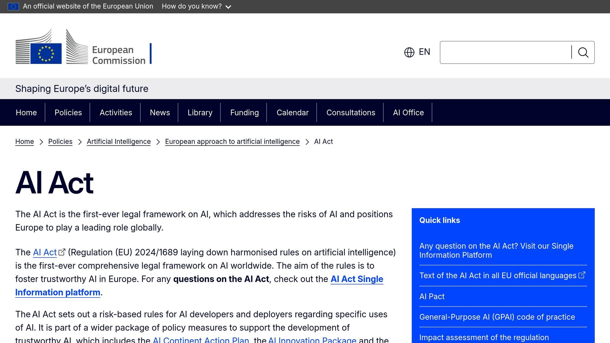Screen dimensions: 610x343
Task: Go to Home breadcrumb link
Action: (x=24, y=142)
